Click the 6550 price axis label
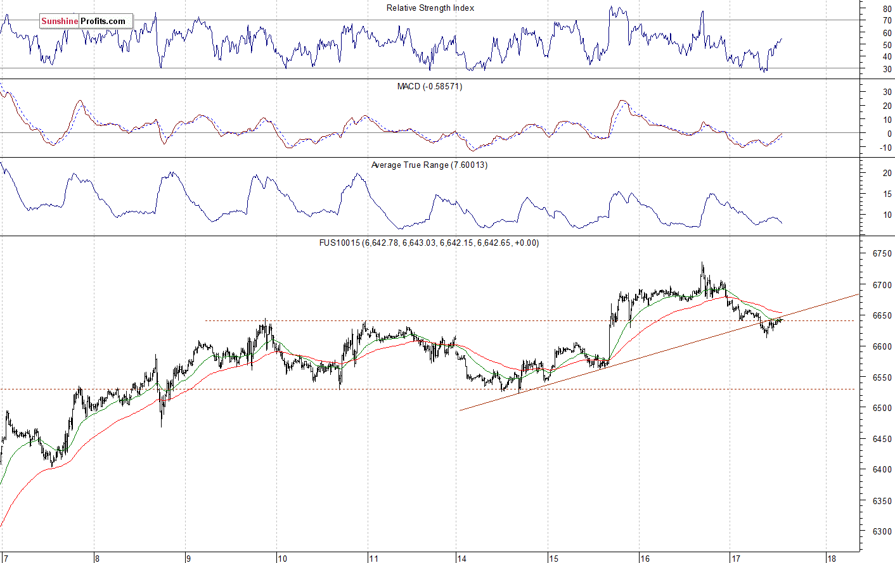The height and width of the screenshot is (563, 895). [x=882, y=377]
